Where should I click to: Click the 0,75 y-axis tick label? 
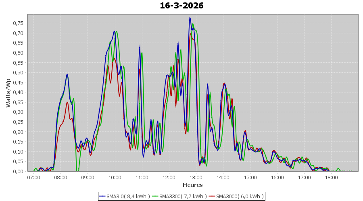[x=18, y=23]
